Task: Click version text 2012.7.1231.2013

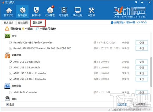Action: (x=110, y=48)
